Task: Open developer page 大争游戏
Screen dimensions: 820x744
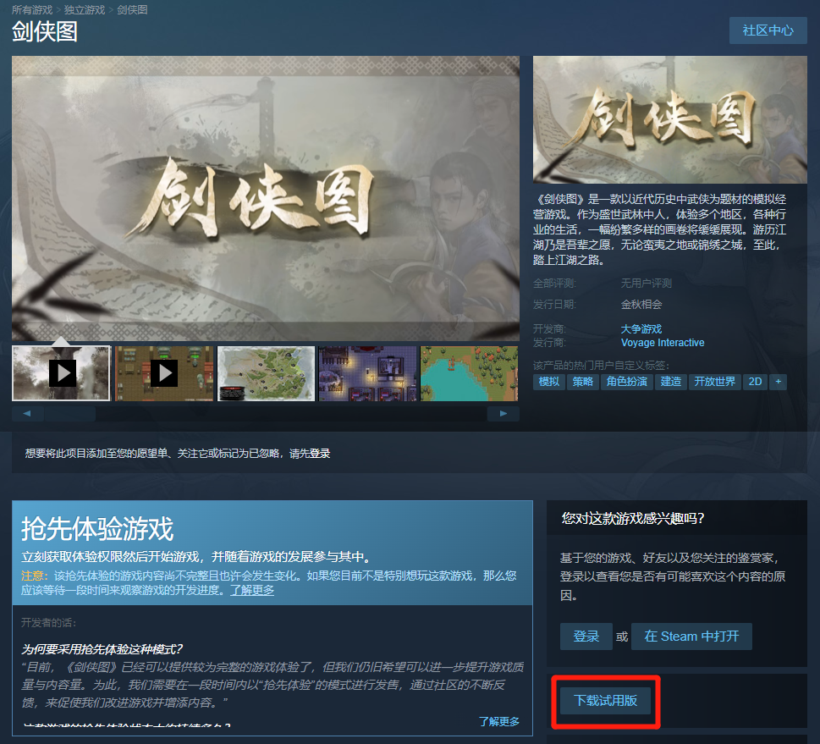Action: coord(643,328)
